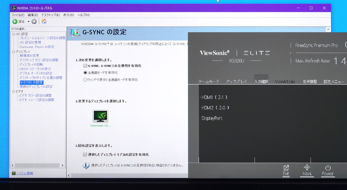Click the system information icon at bottom-left
Screen dimensions: 347x190
(13, 173)
